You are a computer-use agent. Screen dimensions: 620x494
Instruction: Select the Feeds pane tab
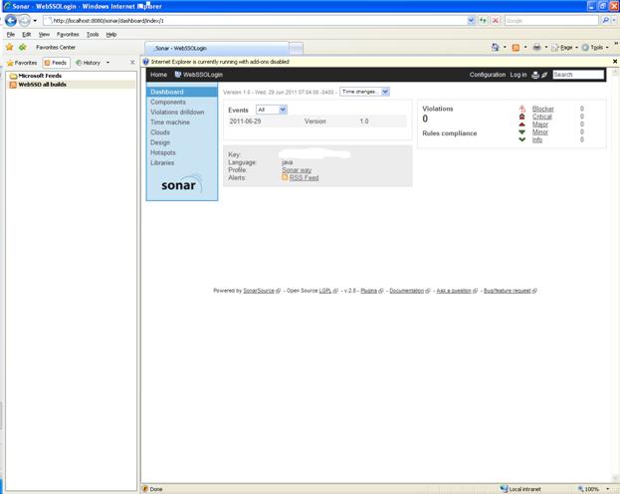pos(56,63)
